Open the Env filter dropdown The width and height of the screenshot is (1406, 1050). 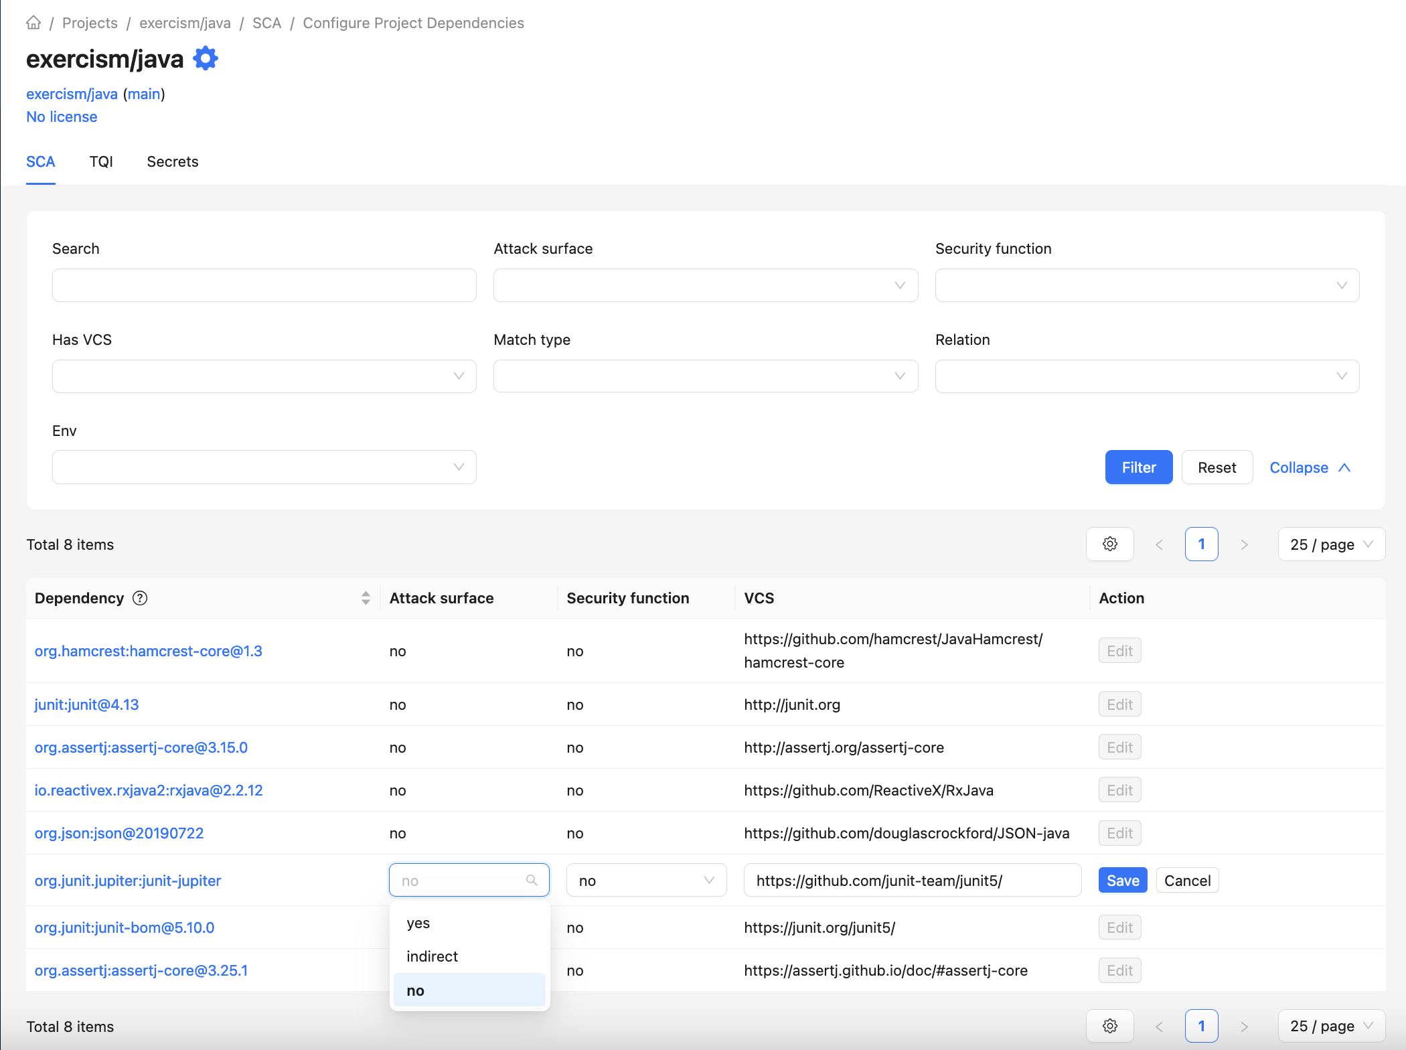tap(264, 467)
